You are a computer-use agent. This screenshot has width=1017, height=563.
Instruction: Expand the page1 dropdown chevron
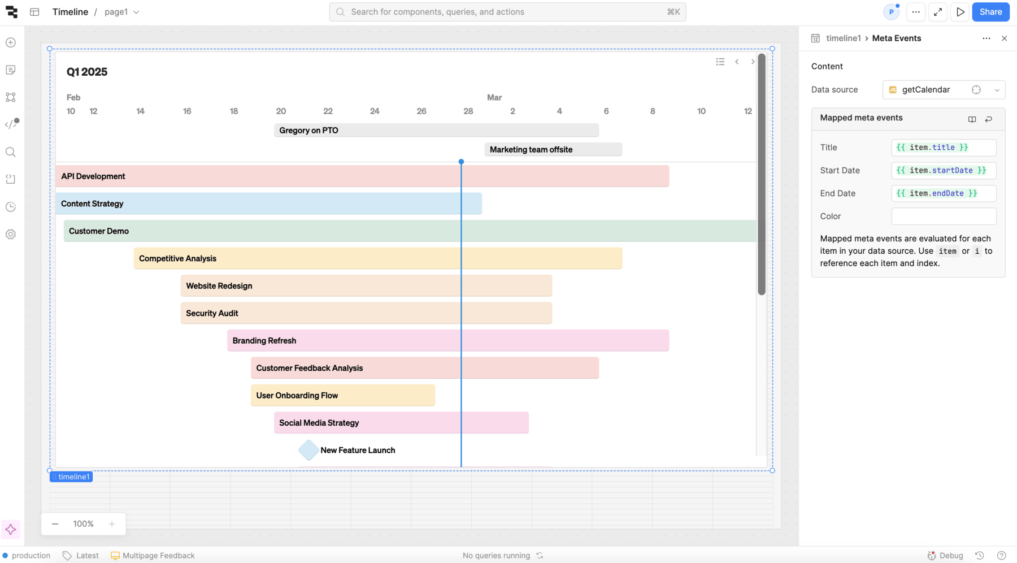(136, 12)
